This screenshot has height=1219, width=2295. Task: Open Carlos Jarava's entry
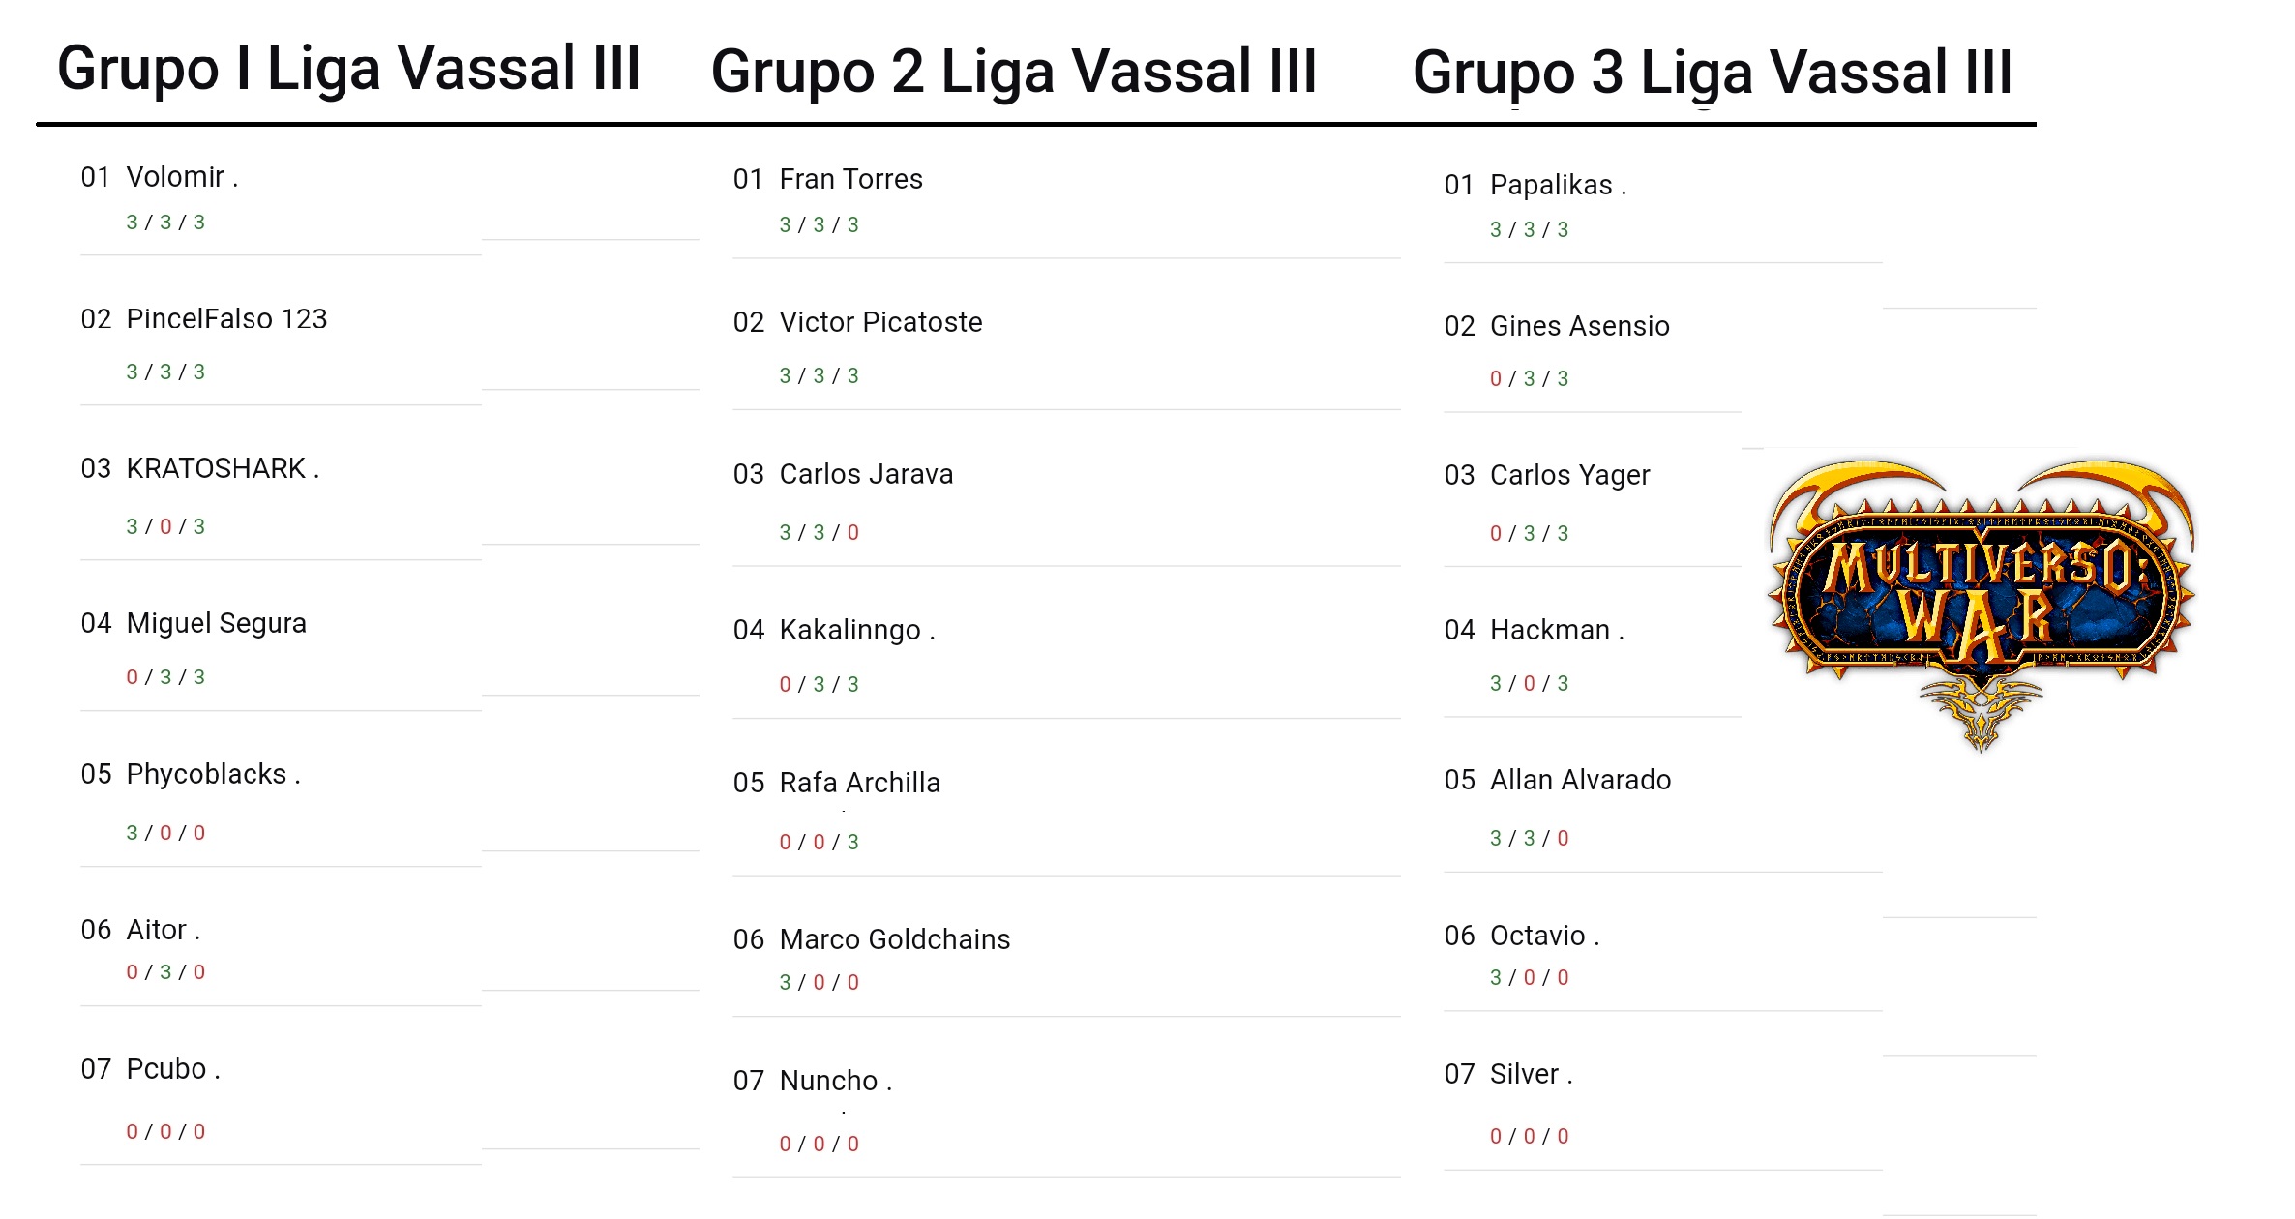866,475
